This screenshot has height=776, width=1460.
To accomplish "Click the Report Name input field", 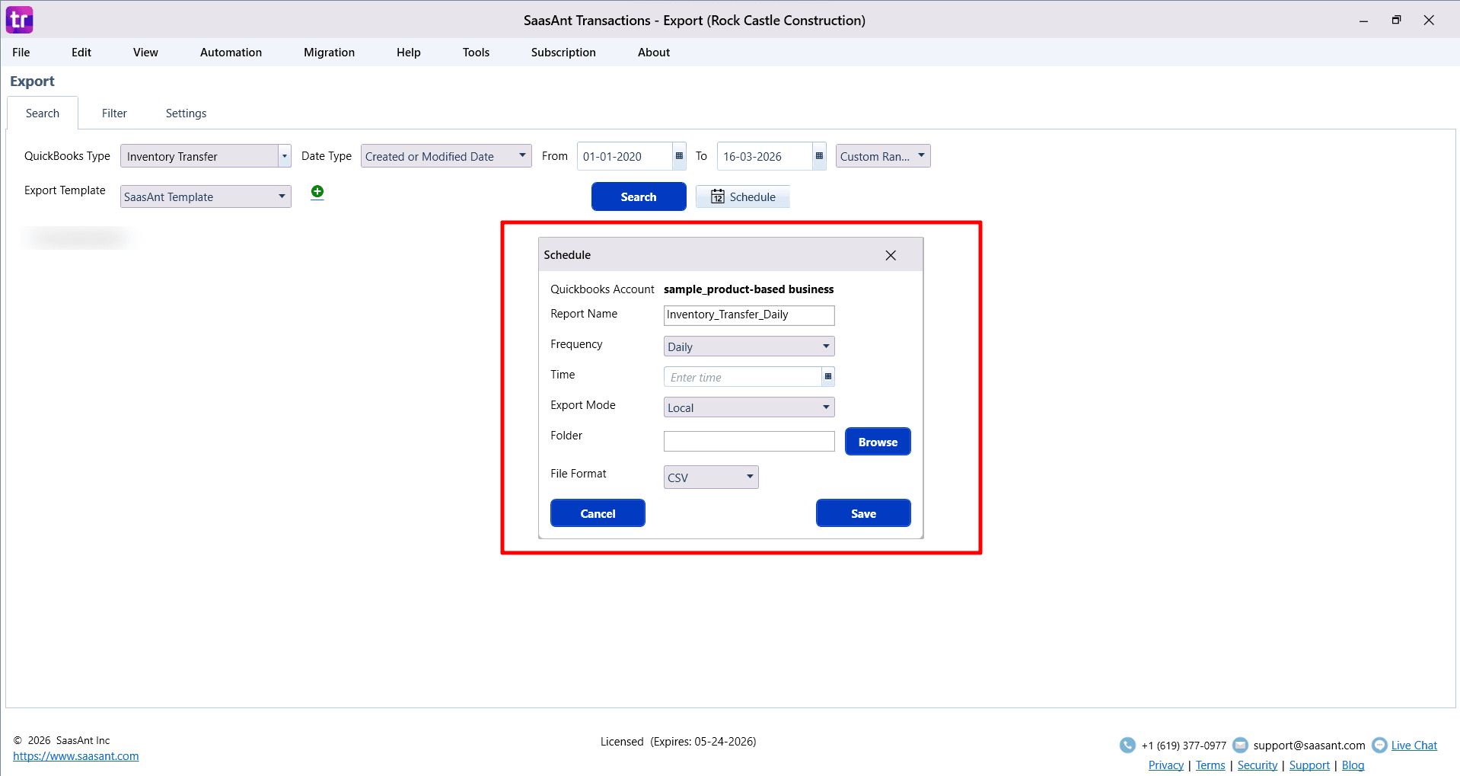I will coord(749,315).
